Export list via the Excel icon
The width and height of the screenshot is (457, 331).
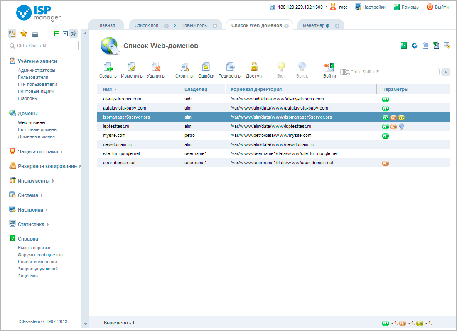436,45
